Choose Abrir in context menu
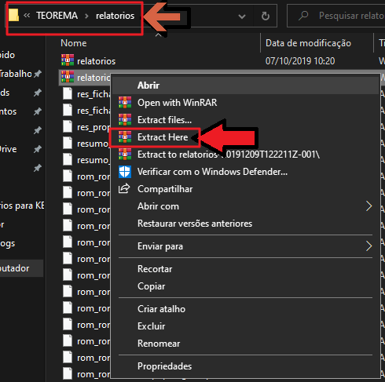Image resolution: width=385 pixels, height=382 pixels. tap(245, 85)
